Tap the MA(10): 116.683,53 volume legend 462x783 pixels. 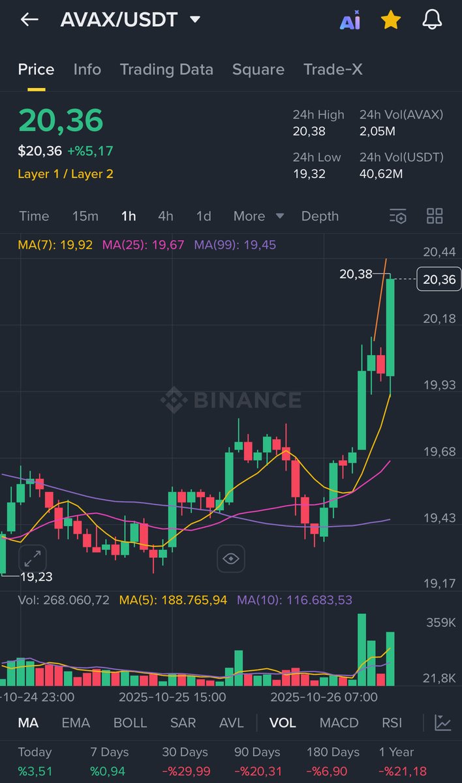point(294,600)
